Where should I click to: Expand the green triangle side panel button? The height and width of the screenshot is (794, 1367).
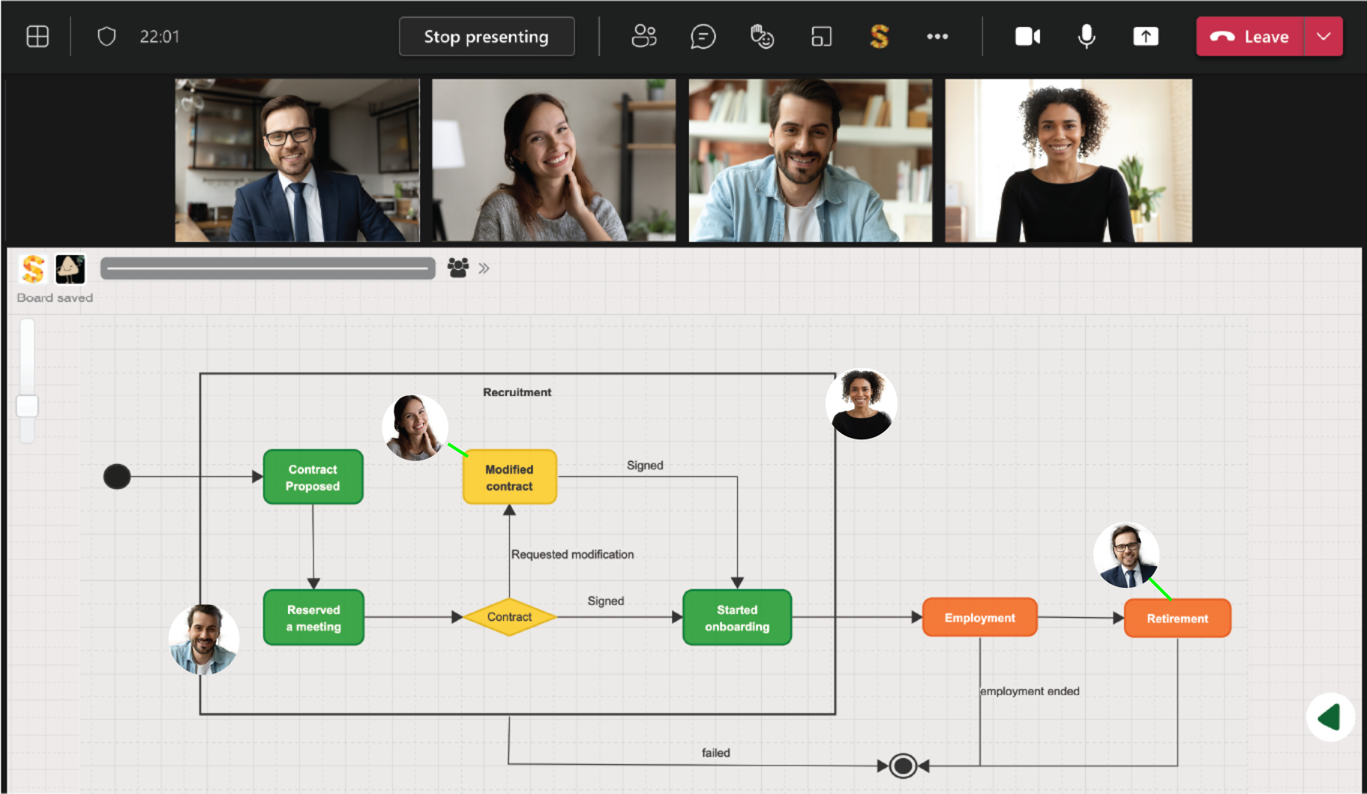click(1330, 718)
